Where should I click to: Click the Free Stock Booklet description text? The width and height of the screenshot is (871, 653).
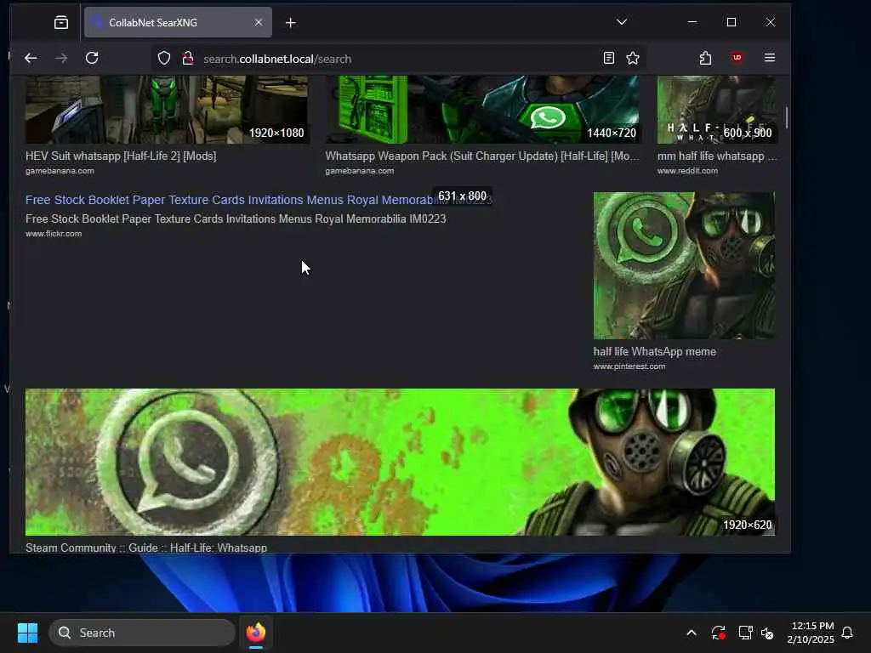click(236, 219)
